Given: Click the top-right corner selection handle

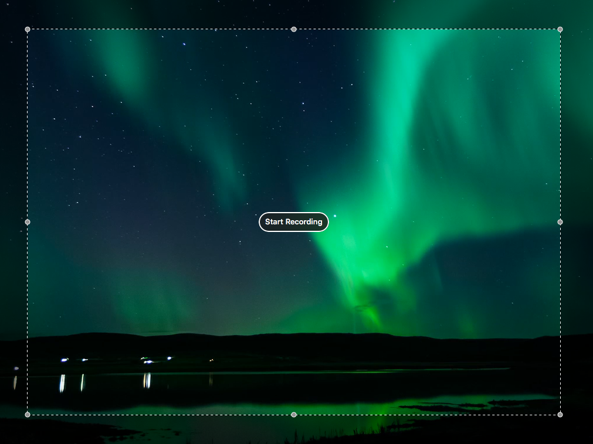Looking at the screenshot, I should (x=560, y=29).
